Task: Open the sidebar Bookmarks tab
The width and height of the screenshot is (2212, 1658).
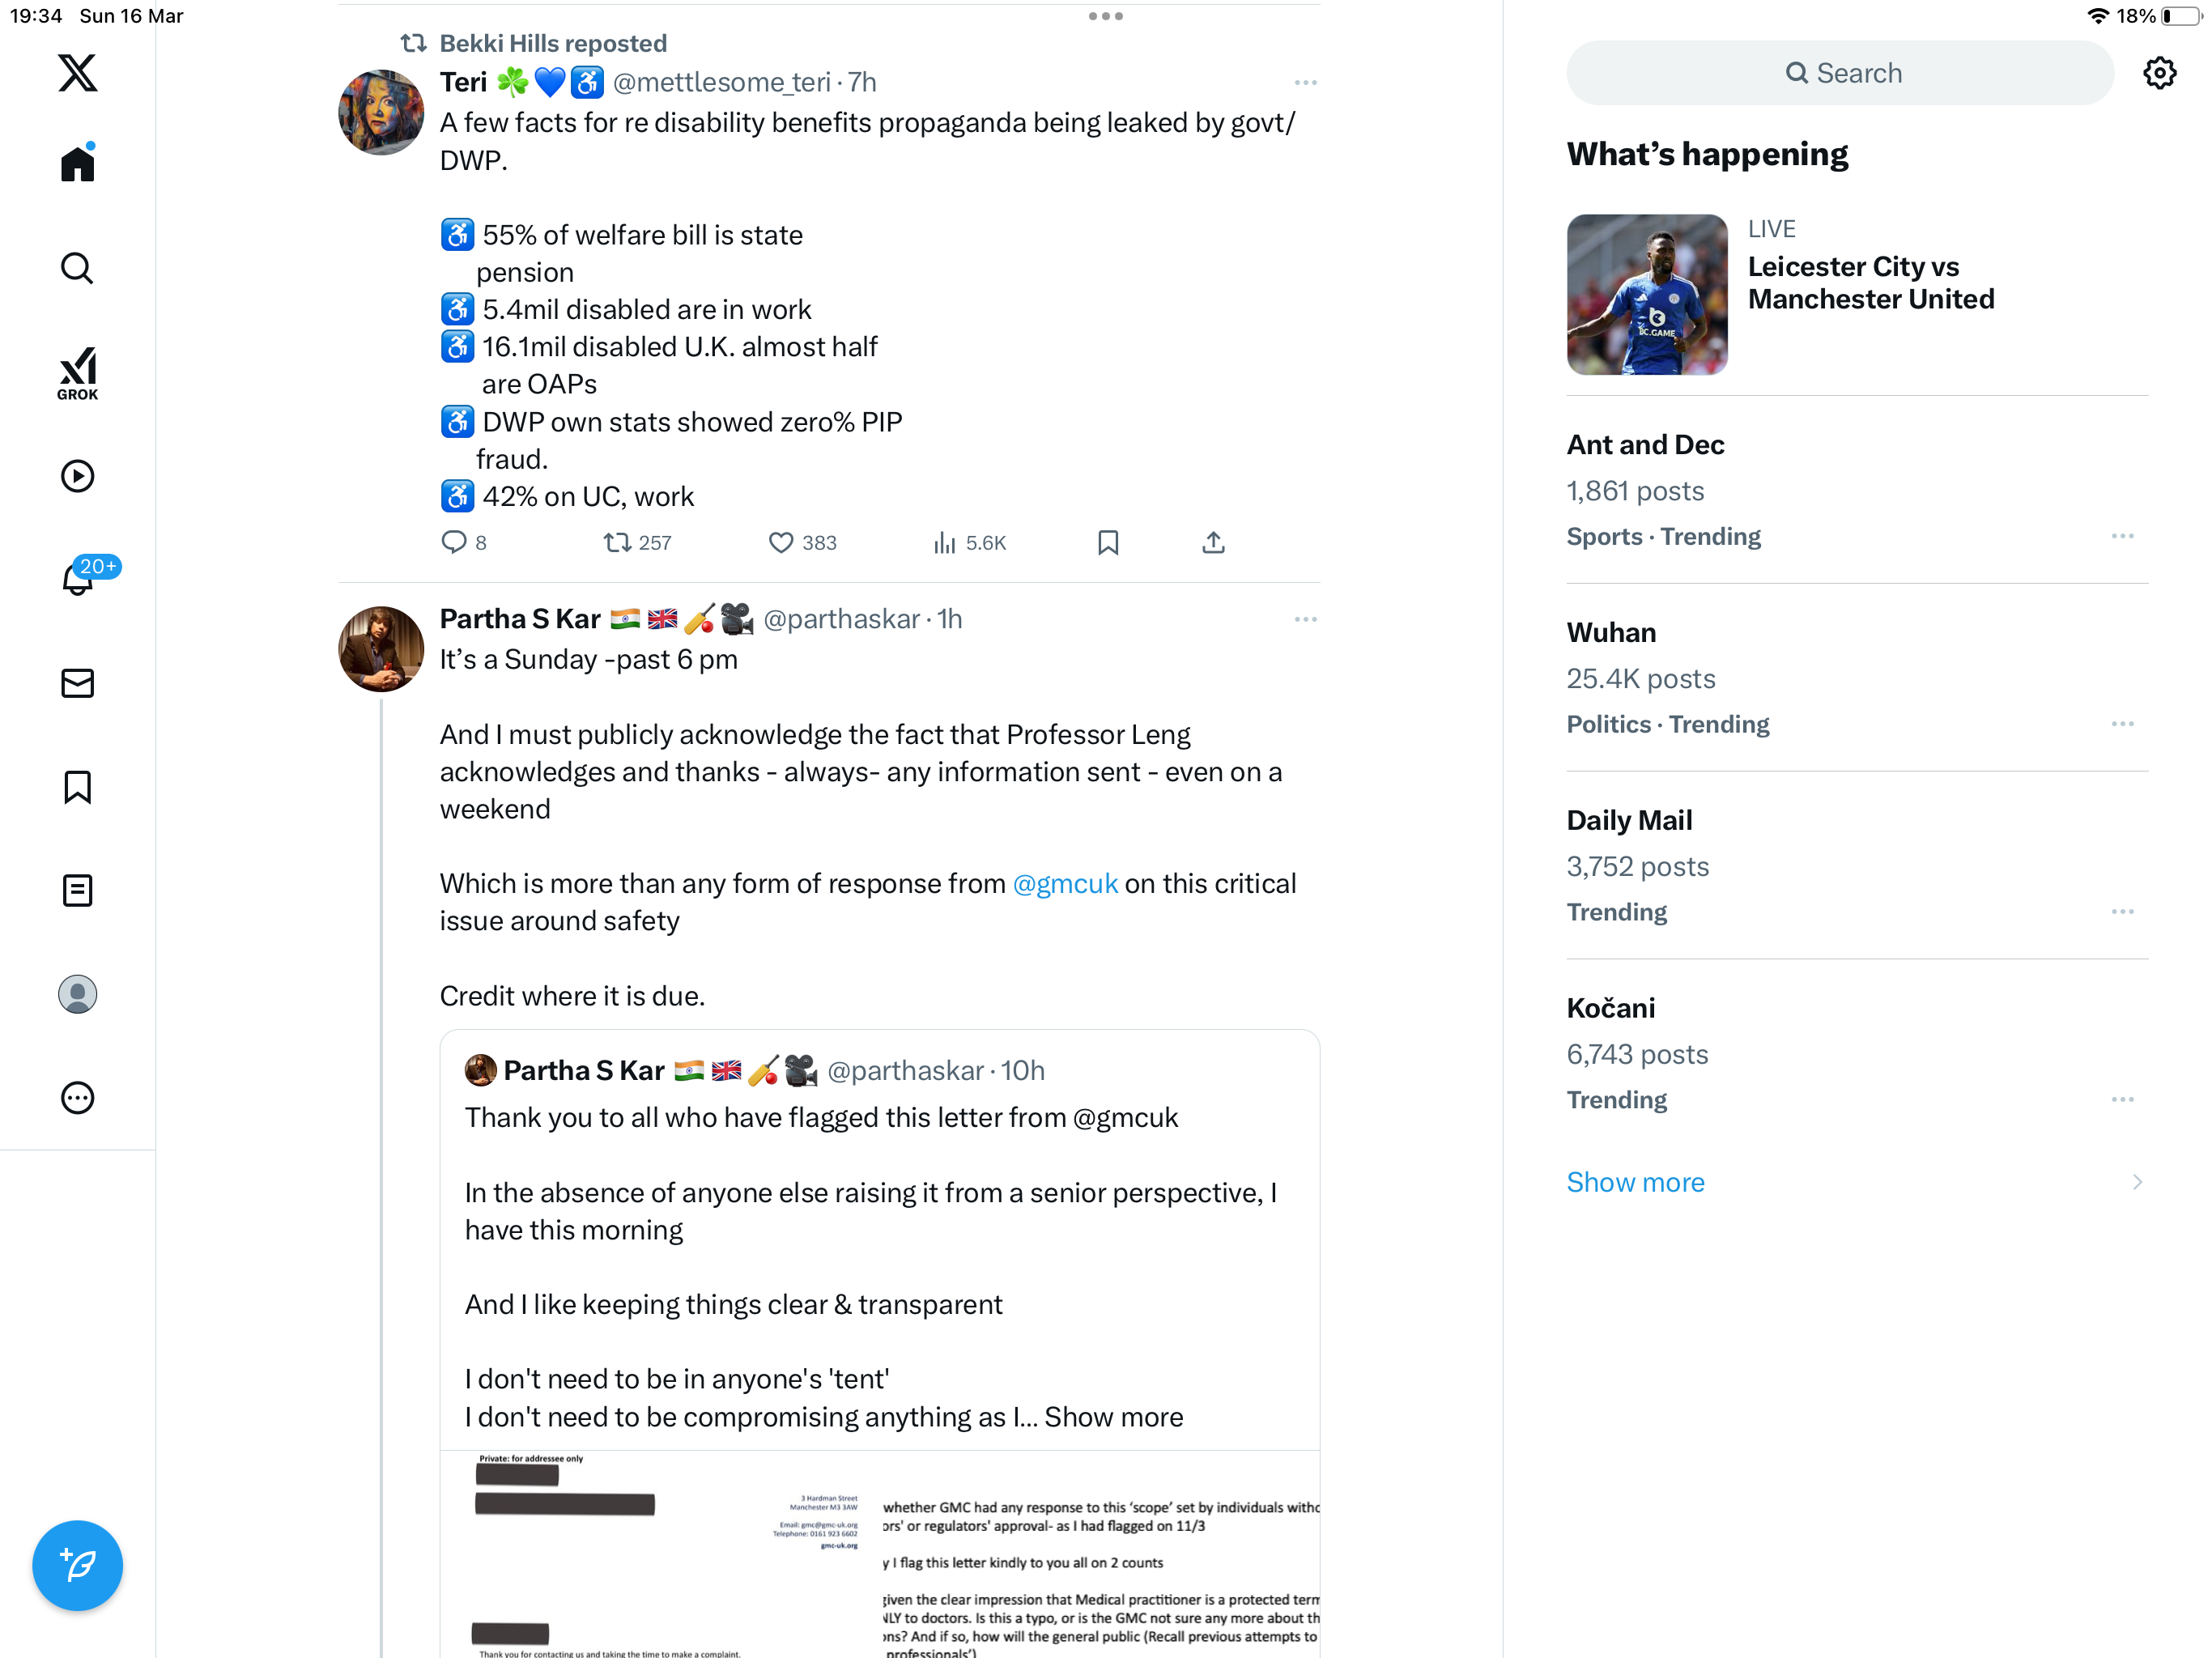Action: 77,787
